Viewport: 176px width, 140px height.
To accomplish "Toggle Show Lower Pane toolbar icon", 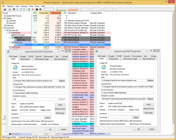I will click(x=21, y=9).
